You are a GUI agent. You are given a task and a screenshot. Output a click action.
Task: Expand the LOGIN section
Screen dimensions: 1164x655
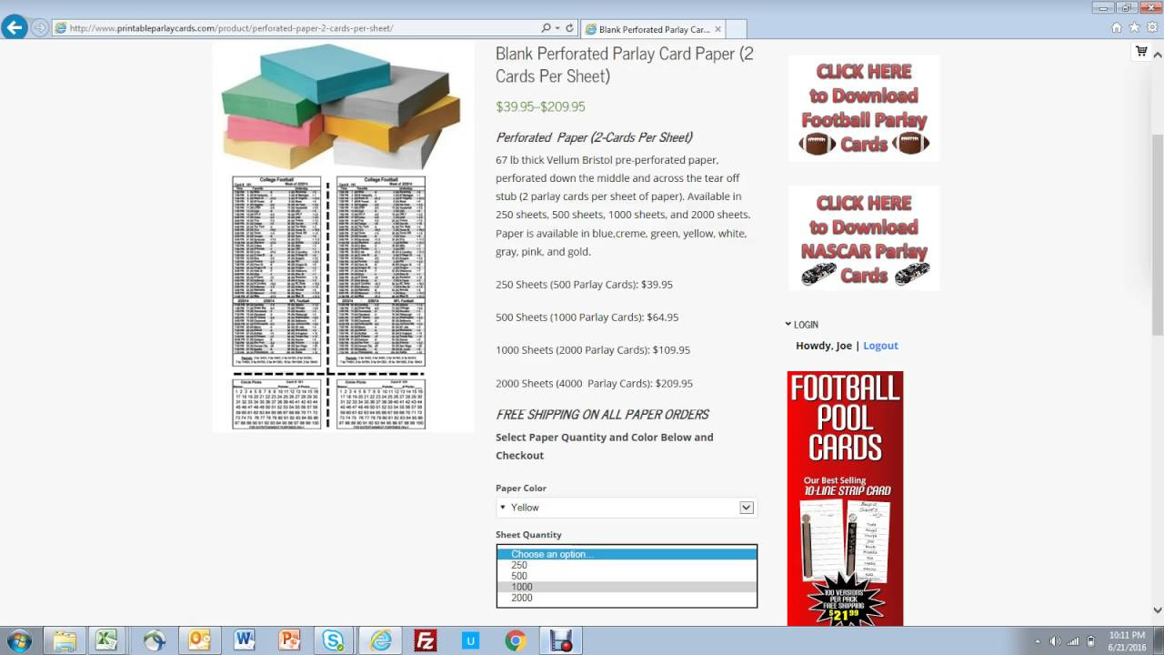coord(804,324)
